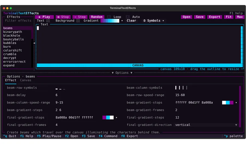Collapse the Options panel divider

pyautogui.click(x=122, y=73)
